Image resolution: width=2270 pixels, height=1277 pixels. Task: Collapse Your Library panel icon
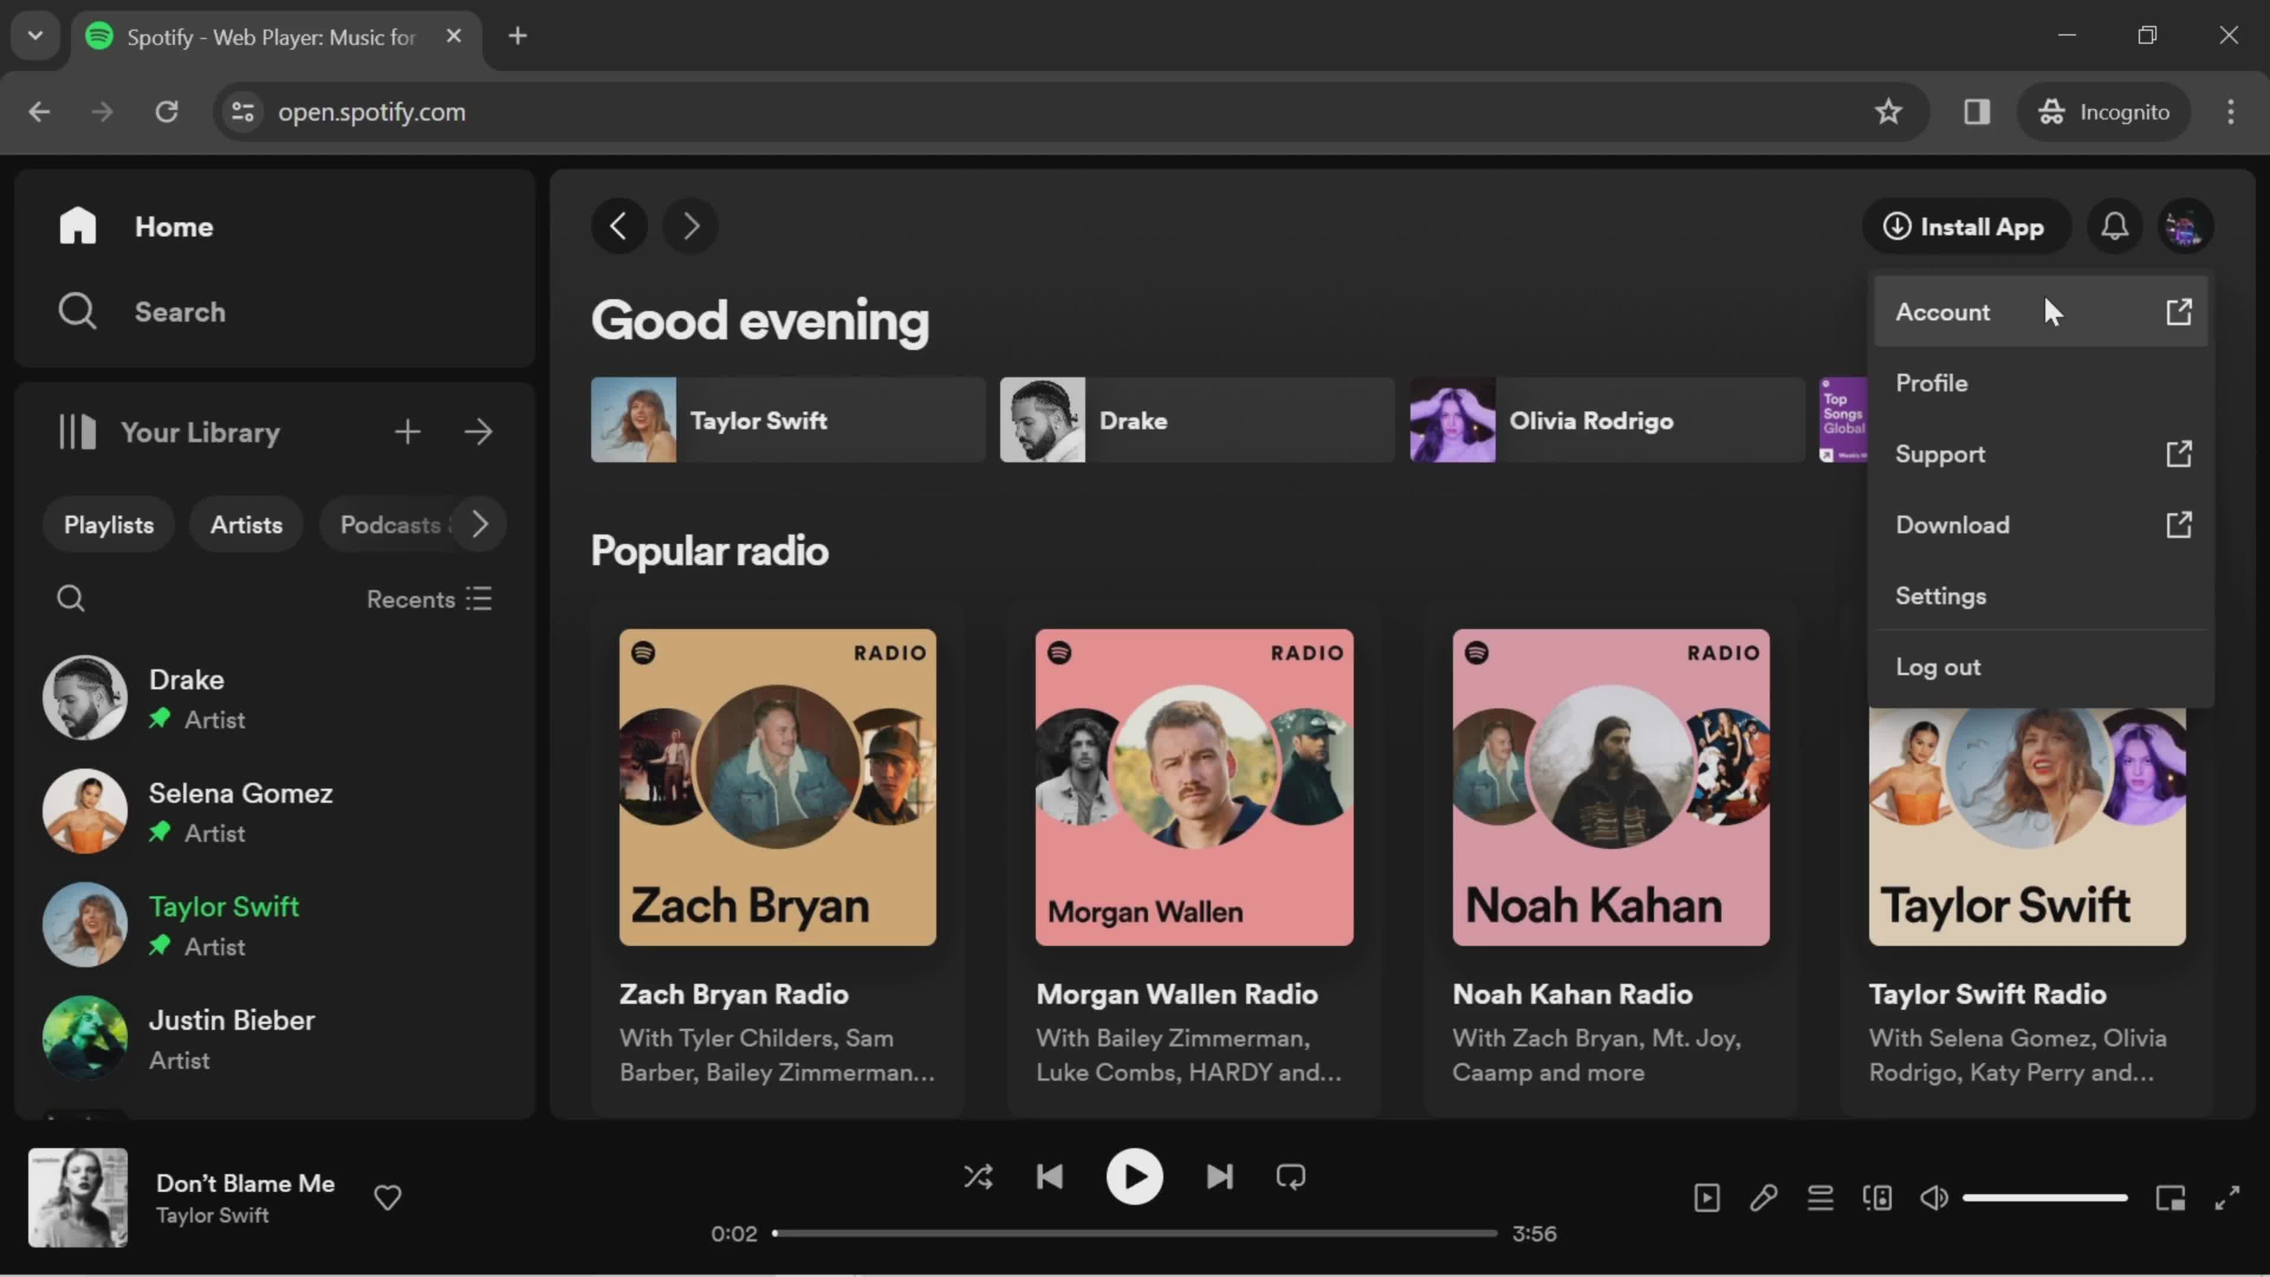coord(77,432)
